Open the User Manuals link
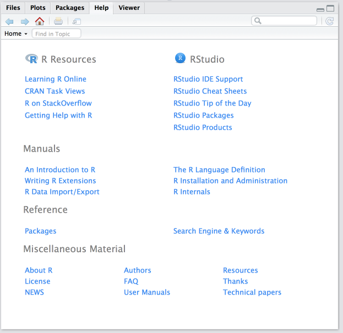 click(x=147, y=292)
